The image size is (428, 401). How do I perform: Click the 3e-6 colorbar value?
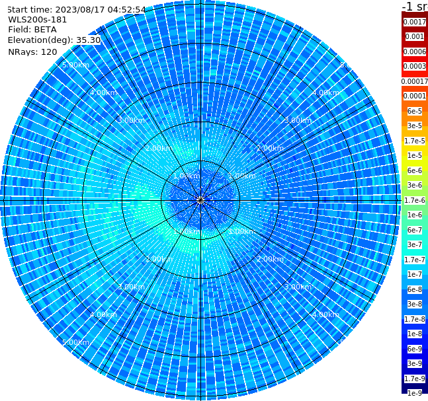tap(415, 185)
